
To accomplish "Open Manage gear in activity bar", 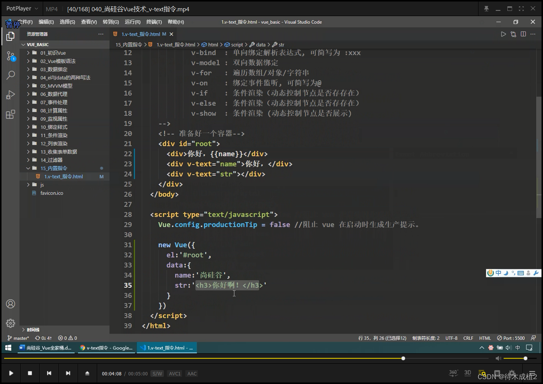I will (x=10, y=323).
